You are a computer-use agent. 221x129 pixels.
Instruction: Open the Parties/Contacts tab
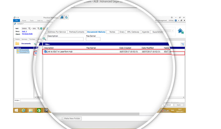coord(76,32)
